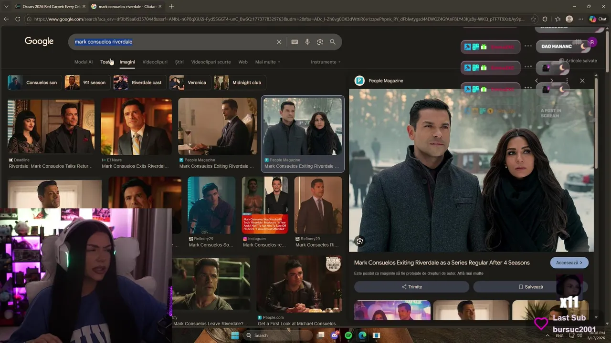Switch to Videoclipuri tab

pos(155,62)
